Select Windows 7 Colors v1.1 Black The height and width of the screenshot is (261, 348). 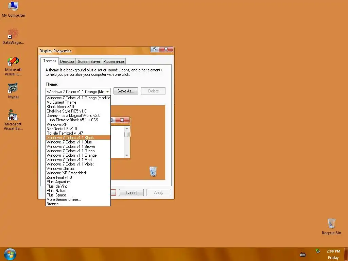pos(78,138)
